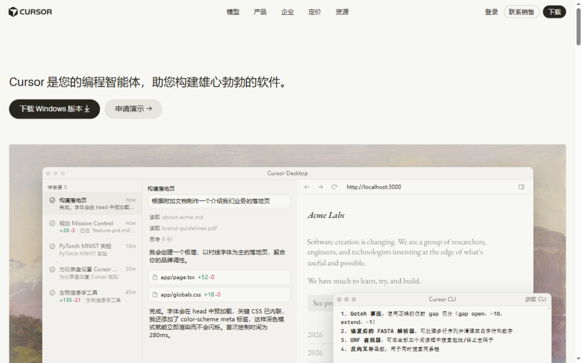
Task: Open the 模型 menu item
Action: click(233, 12)
